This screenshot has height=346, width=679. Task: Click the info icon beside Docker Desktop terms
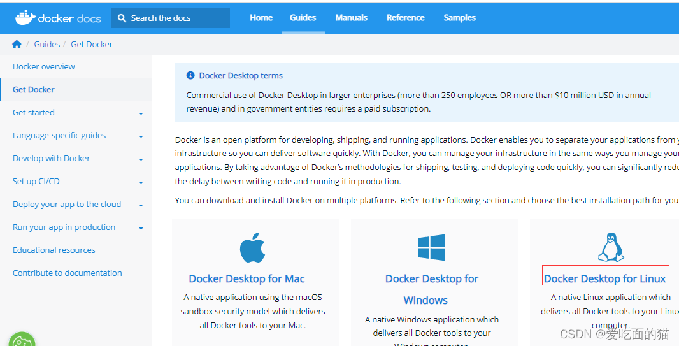[x=190, y=75]
